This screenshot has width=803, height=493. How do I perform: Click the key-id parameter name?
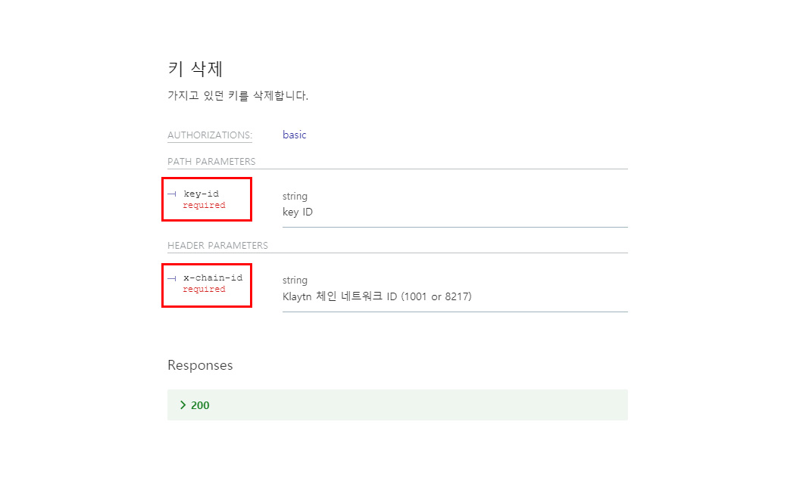[x=202, y=194]
